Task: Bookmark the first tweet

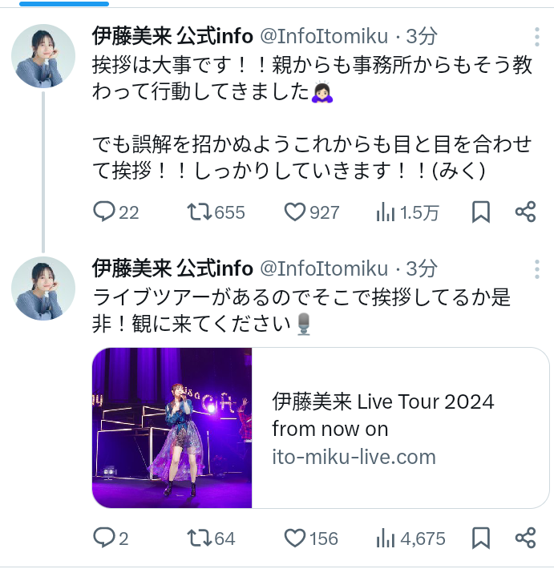Action: [x=480, y=212]
